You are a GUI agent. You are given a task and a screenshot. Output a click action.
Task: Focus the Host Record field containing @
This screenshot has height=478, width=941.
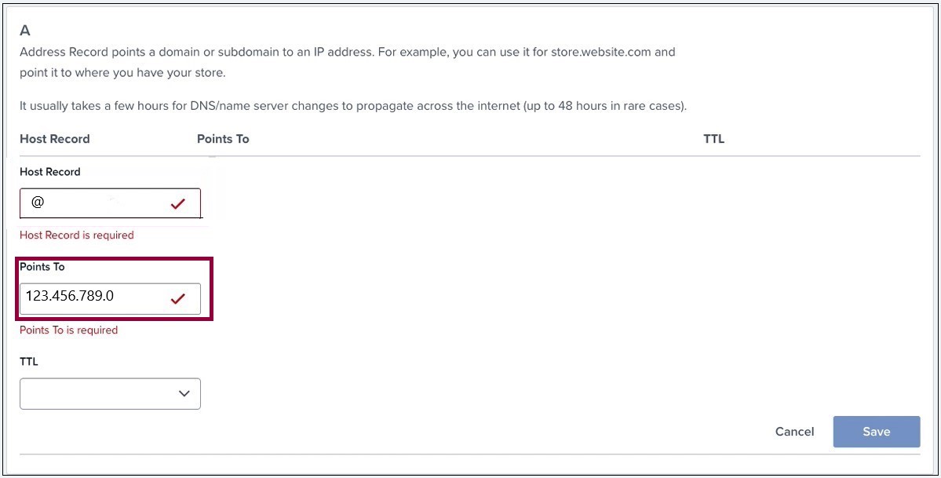coord(111,203)
